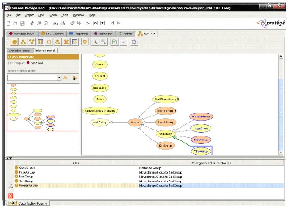Viewport: 287px width, 208px height.
Task: Click the red close icon in classification results
Action: point(10,196)
